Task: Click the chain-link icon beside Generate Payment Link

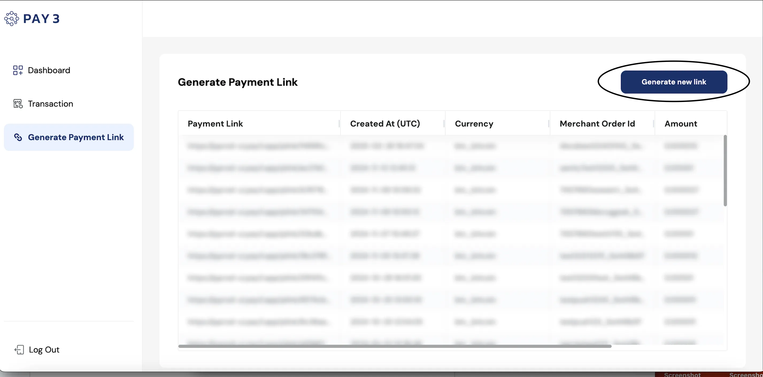Action: pos(18,137)
